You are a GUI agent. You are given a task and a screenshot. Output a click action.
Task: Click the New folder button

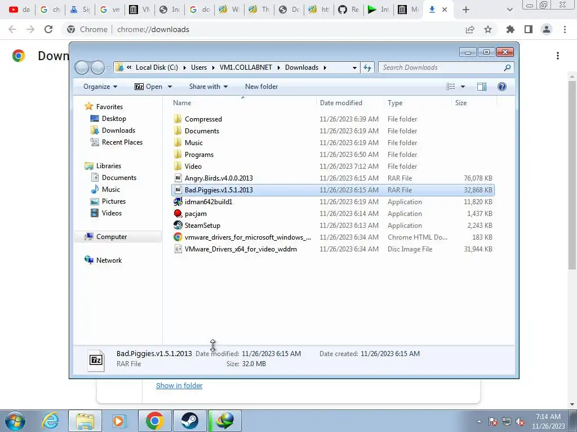pyautogui.click(x=261, y=87)
